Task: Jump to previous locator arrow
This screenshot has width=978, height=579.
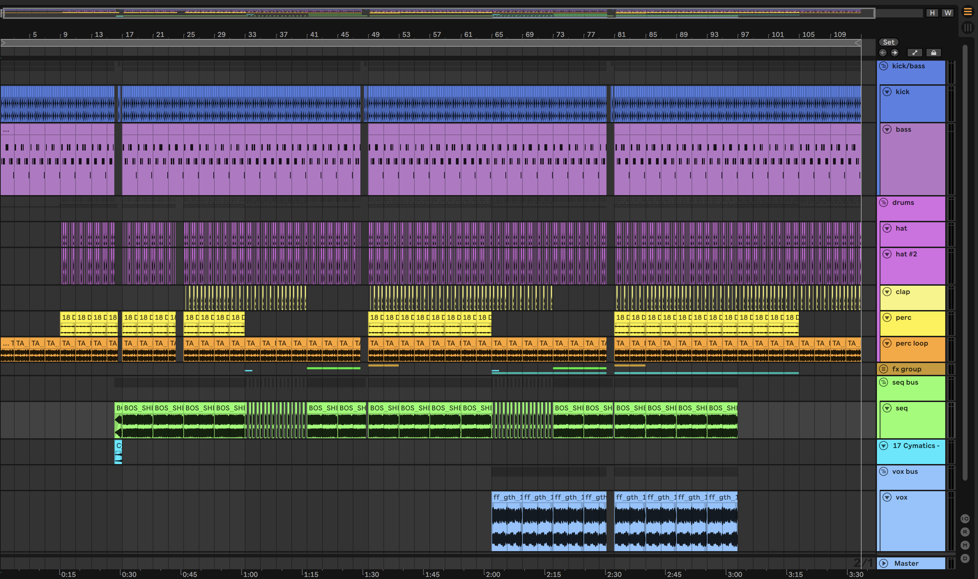Action: coord(883,53)
